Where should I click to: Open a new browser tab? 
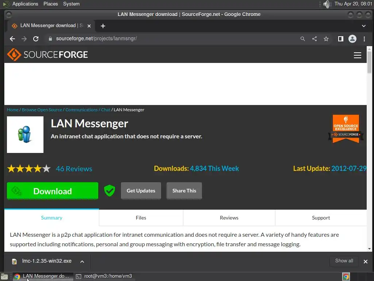pyautogui.click(x=103, y=26)
